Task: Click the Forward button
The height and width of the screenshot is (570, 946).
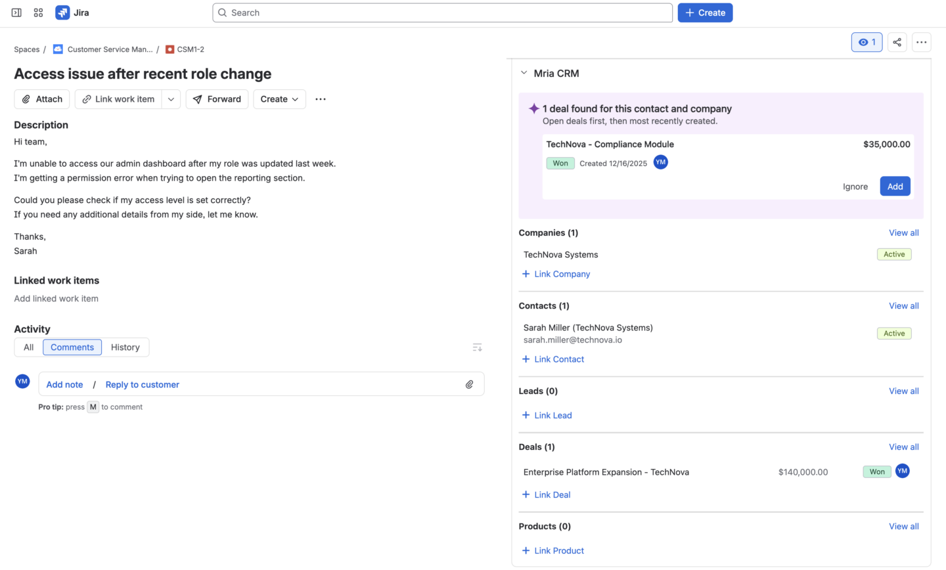Action: (x=217, y=99)
